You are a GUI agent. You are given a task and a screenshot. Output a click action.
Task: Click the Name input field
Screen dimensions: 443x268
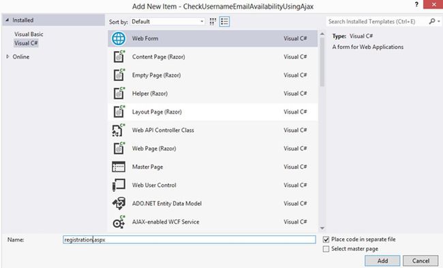pyautogui.click(x=189, y=239)
